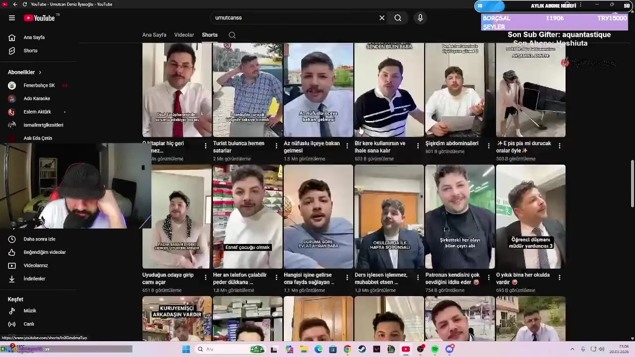Click '1,3 Mn görüntüleme' view count

[x=376, y=290]
